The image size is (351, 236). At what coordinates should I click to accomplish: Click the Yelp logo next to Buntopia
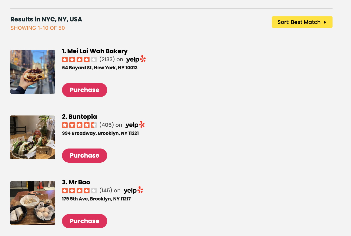135,125
